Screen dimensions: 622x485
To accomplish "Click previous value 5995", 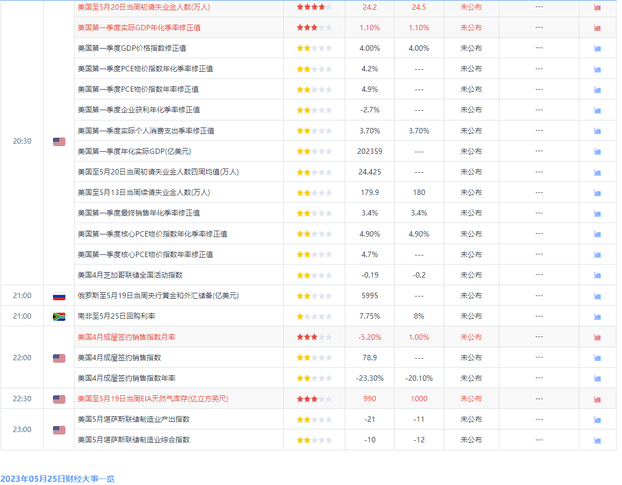I will (370, 295).
